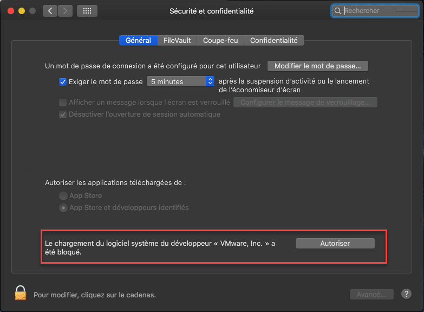Image resolution: width=424 pixels, height=312 pixels.
Task: Click the magnifying glass search icon
Action: pyautogui.click(x=338, y=11)
